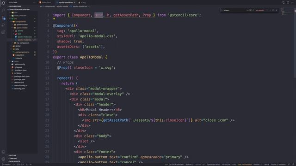Open .editorconfig file
The image size is (296, 166).
[19, 65]
